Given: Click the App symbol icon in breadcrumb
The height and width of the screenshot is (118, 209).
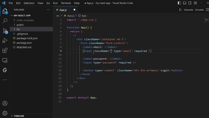Looking at the screenshot, I should tap(79, 16).
